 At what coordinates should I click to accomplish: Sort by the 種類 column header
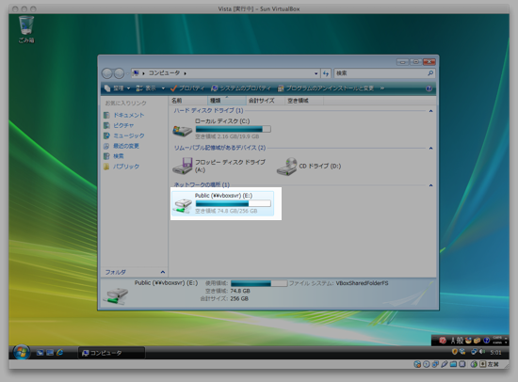point(227,101)
